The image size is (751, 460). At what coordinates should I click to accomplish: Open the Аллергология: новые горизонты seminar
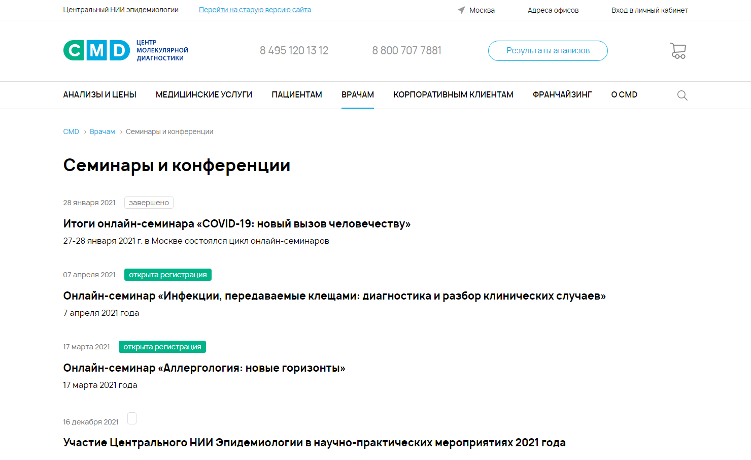point(204,368)
